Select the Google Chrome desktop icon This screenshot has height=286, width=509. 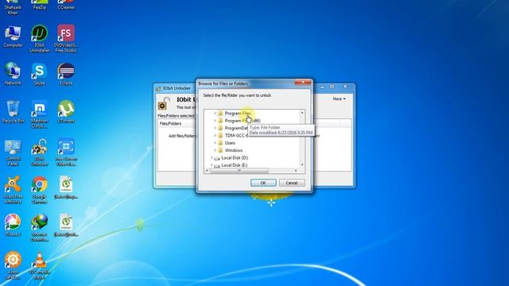39,190
